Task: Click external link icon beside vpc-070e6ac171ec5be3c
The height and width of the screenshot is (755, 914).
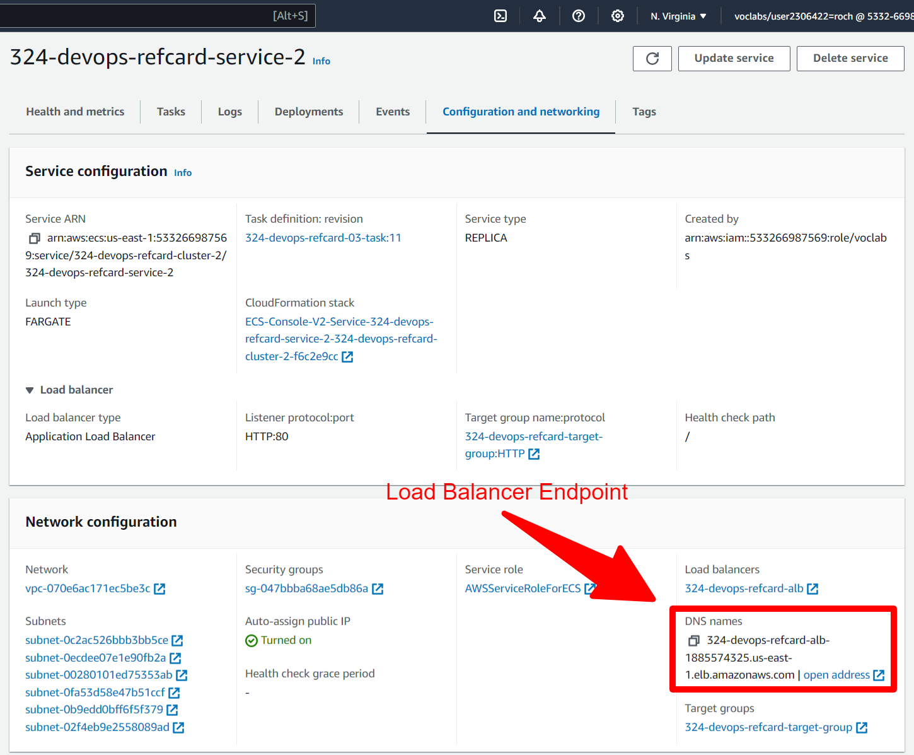Action: [x=159, y=589]
